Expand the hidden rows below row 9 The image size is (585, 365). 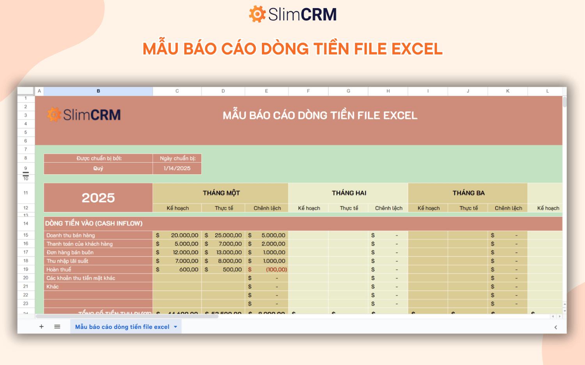[26, 174]
